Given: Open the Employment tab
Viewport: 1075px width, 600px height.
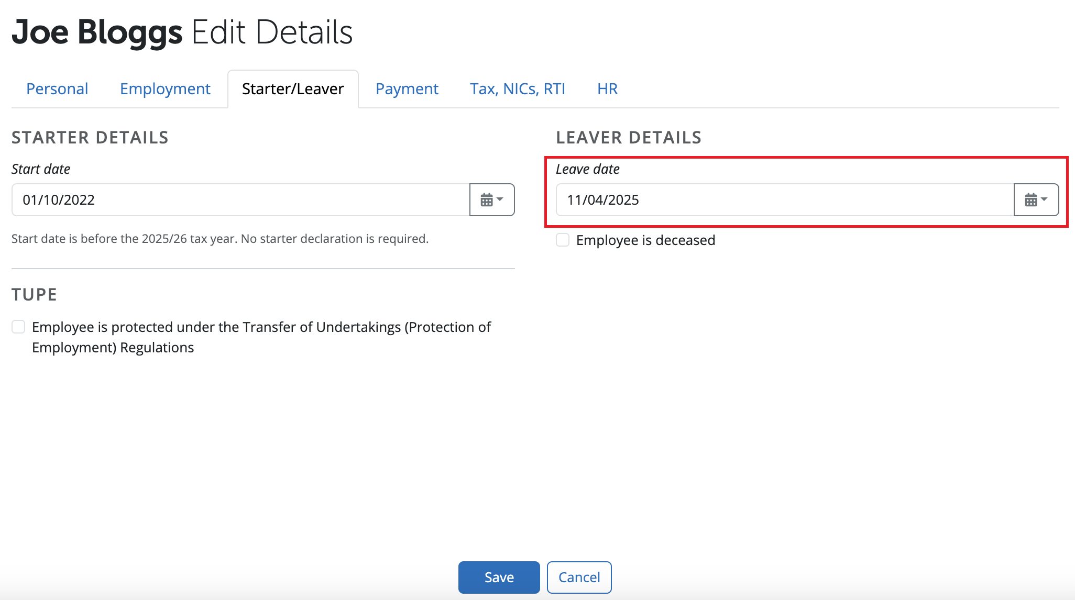Looking at the screenshot, I should point(164,88).
